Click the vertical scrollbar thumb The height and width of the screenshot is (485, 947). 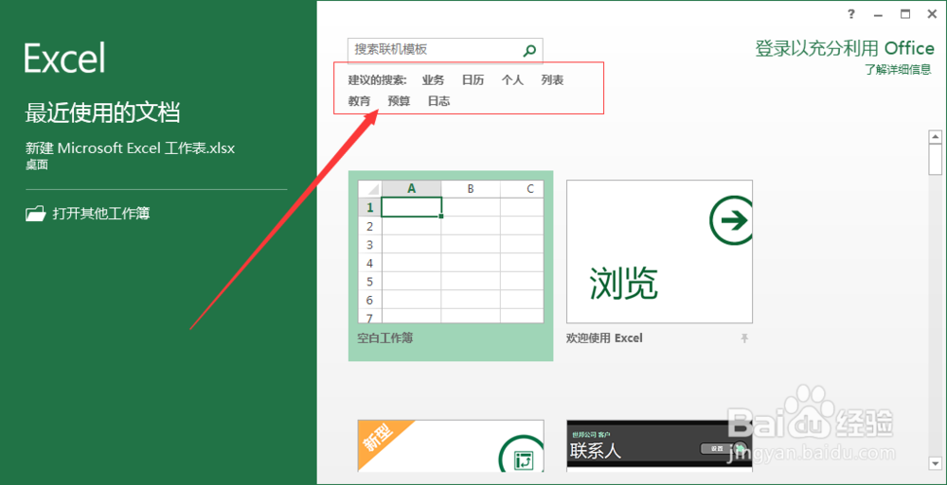pos(936,160)
